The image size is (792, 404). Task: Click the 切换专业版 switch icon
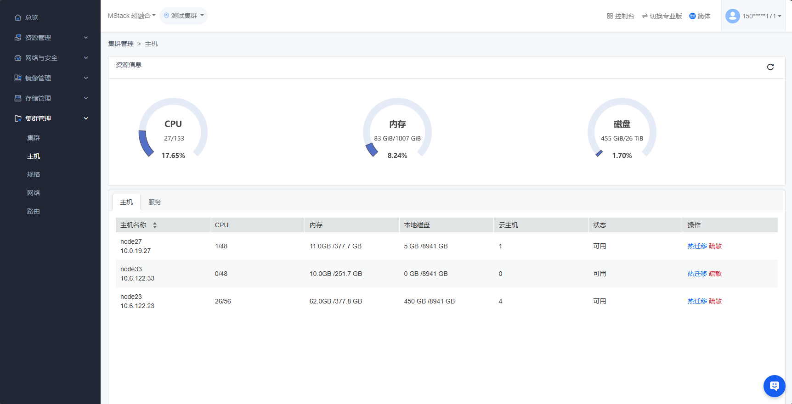645,16
